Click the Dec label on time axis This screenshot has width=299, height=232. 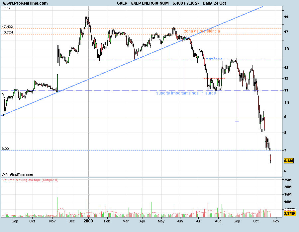coord(72,221)
